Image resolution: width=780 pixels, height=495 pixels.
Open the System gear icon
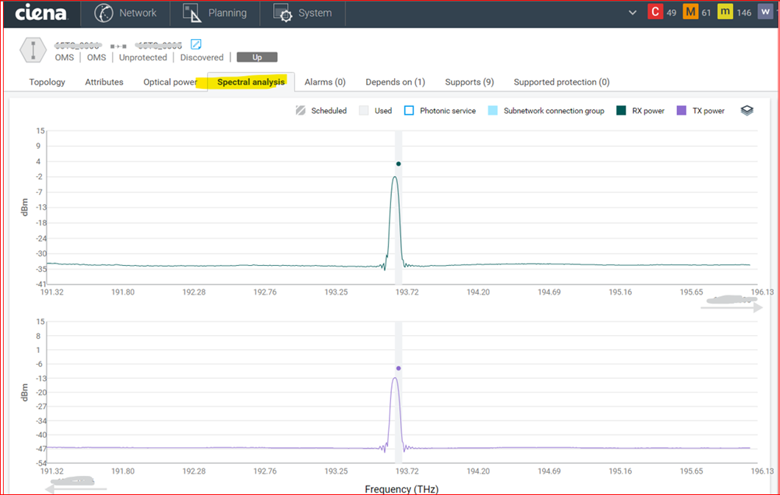tap(283, 13)
